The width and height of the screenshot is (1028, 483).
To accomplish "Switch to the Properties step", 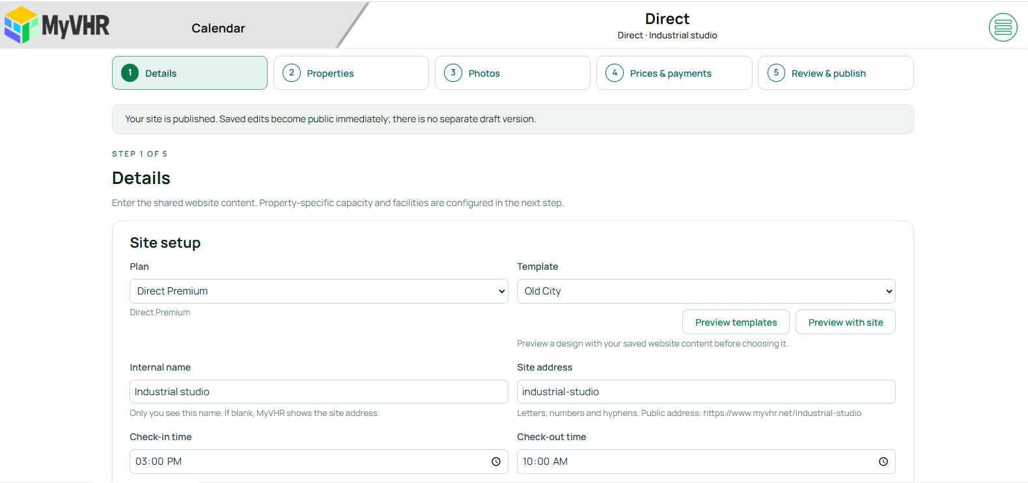I will [x=351, y=73].
